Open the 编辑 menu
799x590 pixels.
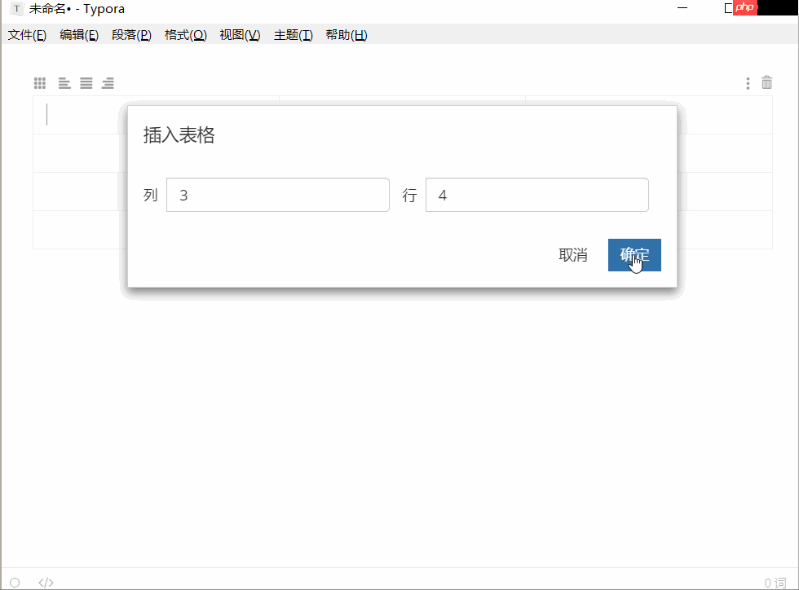(x=79, y=35)
